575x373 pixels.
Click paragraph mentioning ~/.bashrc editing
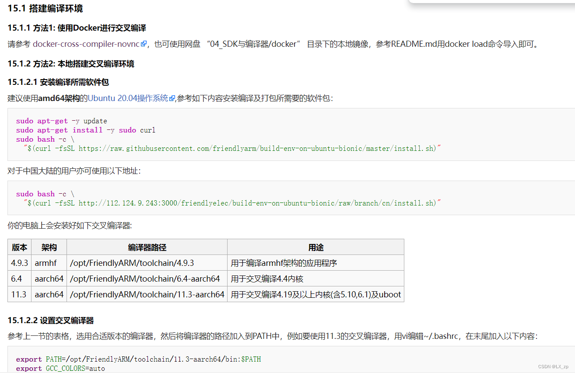pos(272,336)
